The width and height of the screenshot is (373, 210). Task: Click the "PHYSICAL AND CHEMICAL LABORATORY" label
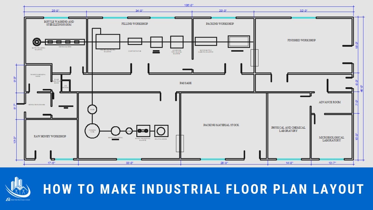(x=288, y=129)
